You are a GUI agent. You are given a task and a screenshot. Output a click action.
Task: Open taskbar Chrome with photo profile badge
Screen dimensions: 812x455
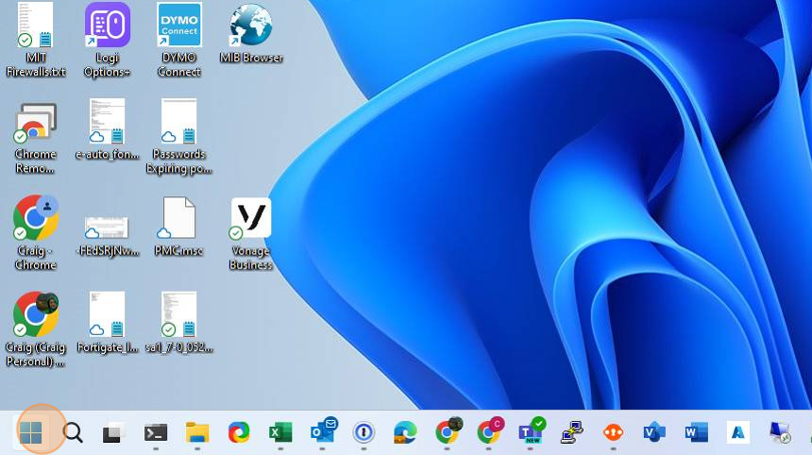[448, 430]
